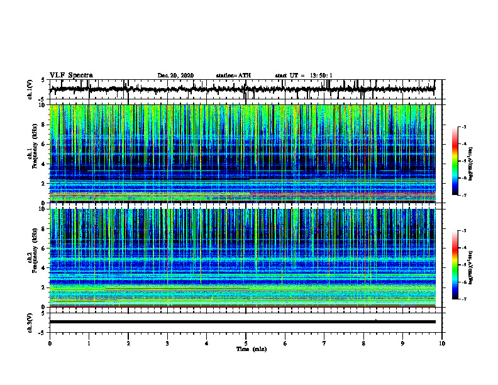
Task: Click the '8' kHz tick on ch.2 spectrogram
Action: point(43,229)
